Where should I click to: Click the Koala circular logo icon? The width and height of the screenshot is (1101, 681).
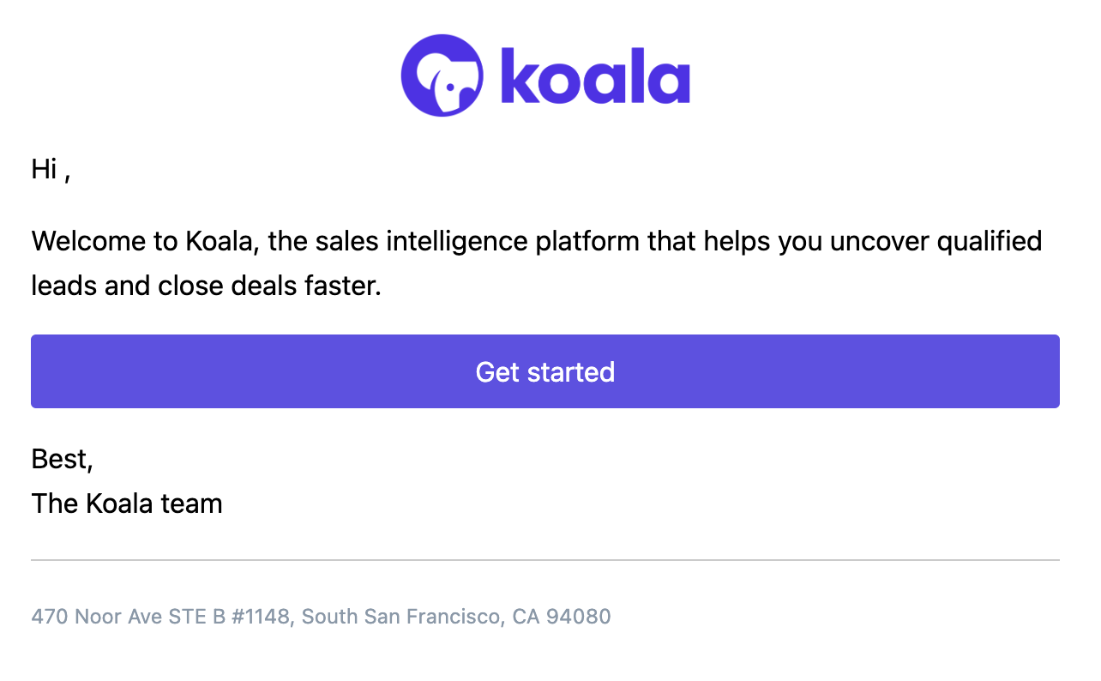[x=442, y=75]
